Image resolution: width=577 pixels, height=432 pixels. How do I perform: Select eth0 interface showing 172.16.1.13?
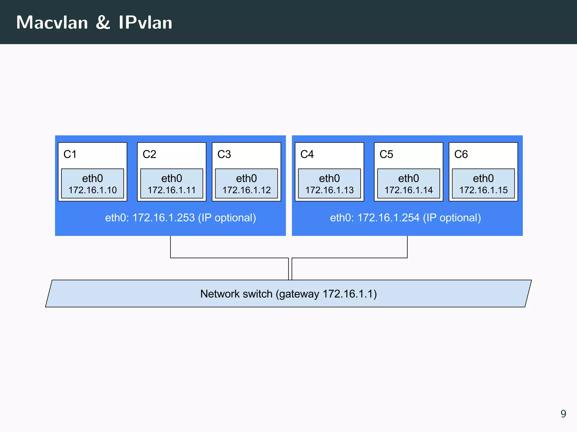pyautogui.click(x=329, y=184)
